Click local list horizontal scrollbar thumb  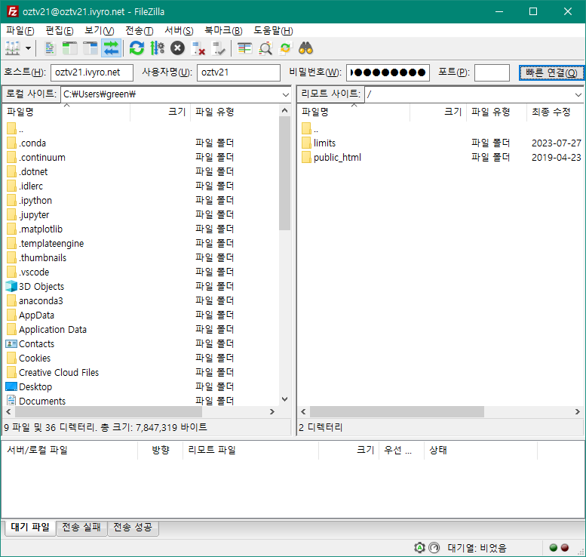point(109,412)
